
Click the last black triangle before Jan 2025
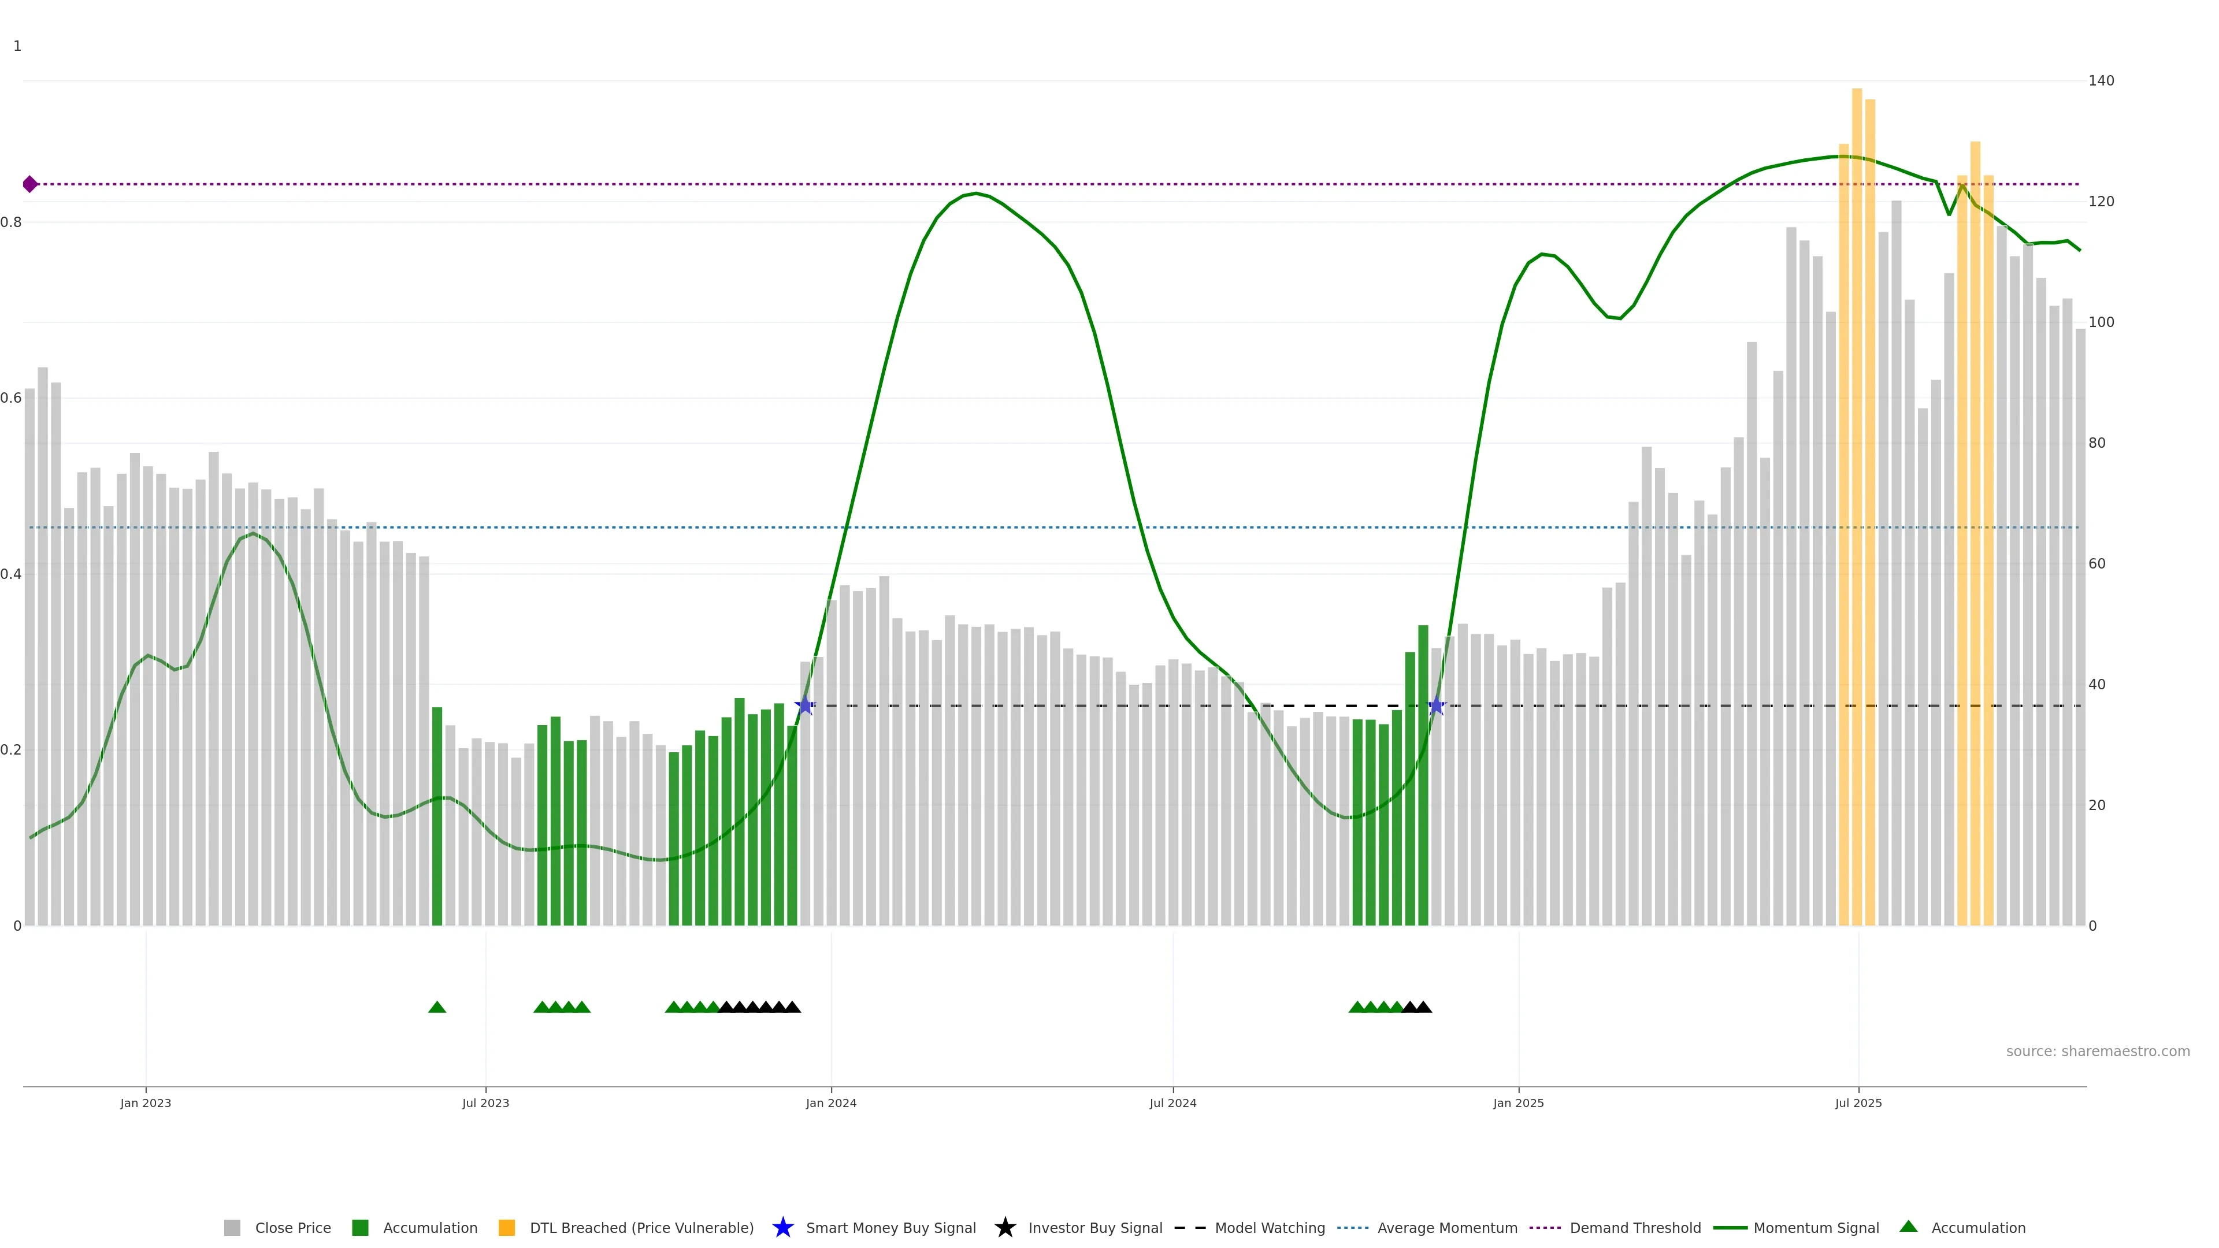tap(1423, 1007)
